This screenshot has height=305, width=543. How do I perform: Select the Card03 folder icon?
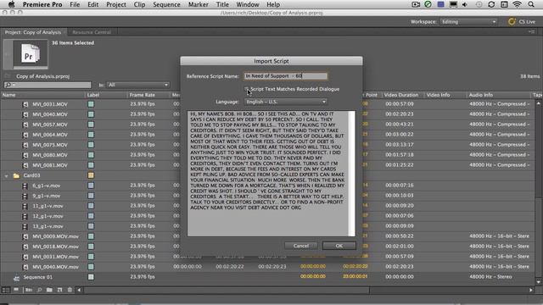coord(16,175)
